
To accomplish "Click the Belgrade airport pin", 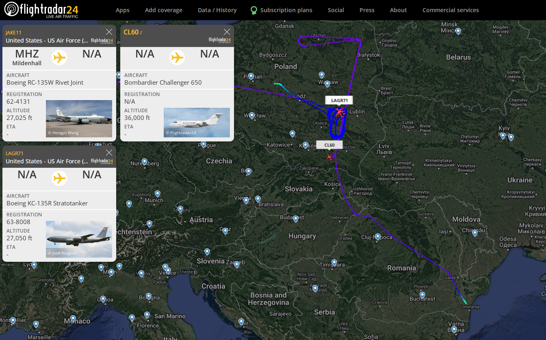I will (x=314, y=289).
